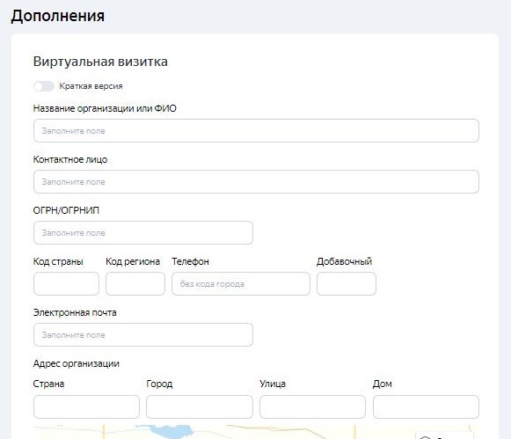Click the Код страны input field
Image resolution: width=511 pixels, height=439 pixels.
66,284
